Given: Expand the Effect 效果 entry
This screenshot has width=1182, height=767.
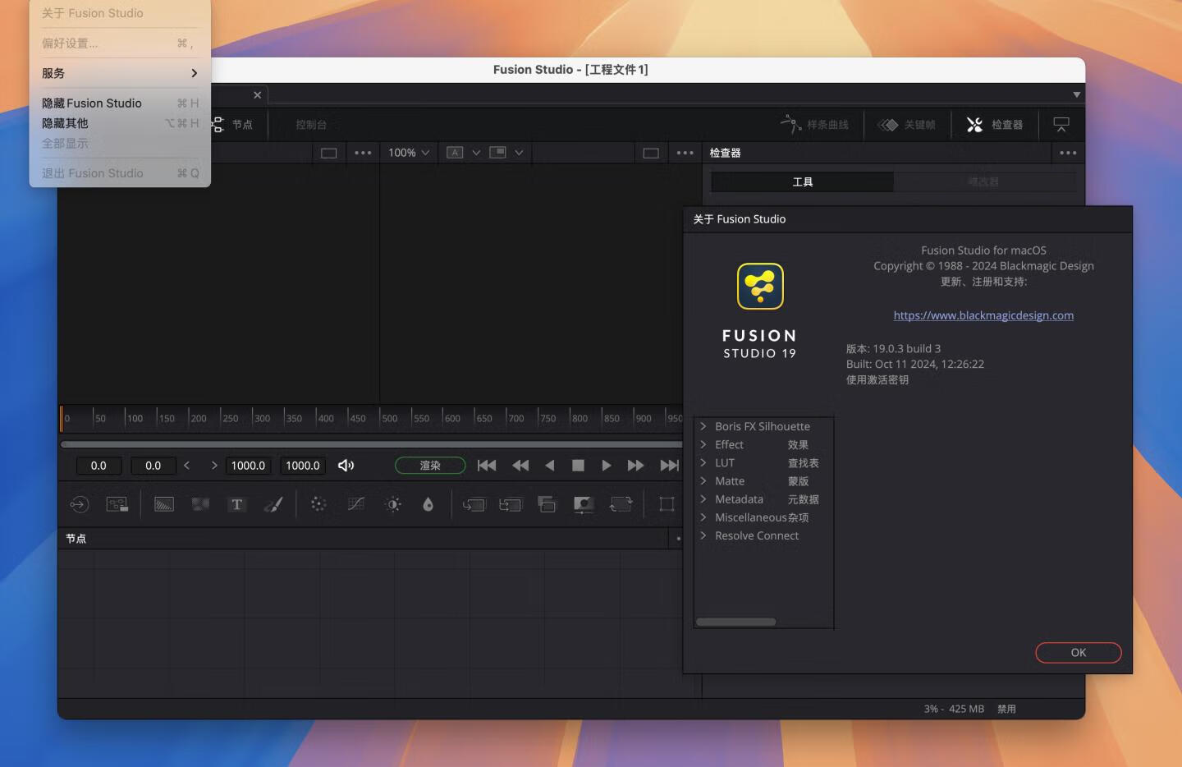Looking at the screenshot, I should click(703, 444).
